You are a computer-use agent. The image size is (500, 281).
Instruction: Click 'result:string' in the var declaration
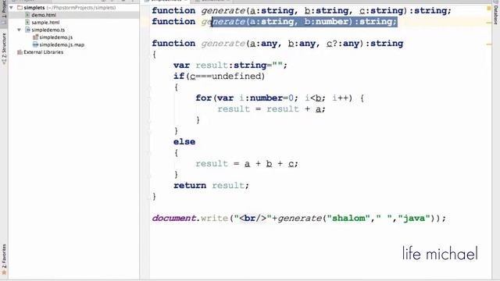(231, 66)
